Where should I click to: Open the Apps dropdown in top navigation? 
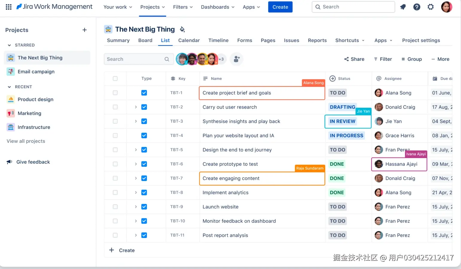[251, 7]
